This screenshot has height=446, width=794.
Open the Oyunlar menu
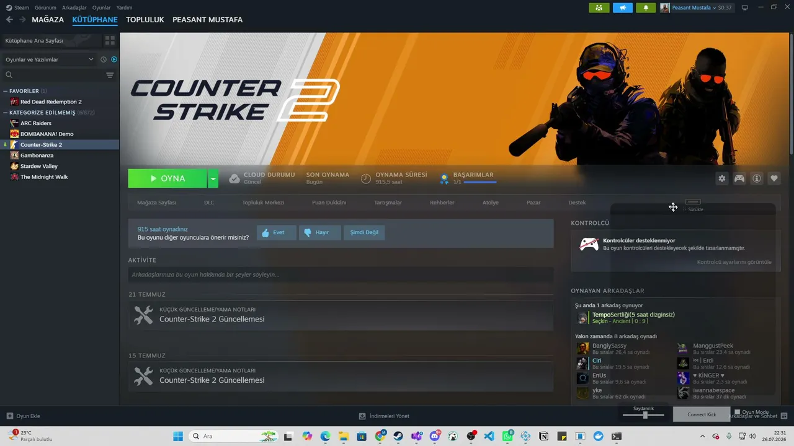102,7
